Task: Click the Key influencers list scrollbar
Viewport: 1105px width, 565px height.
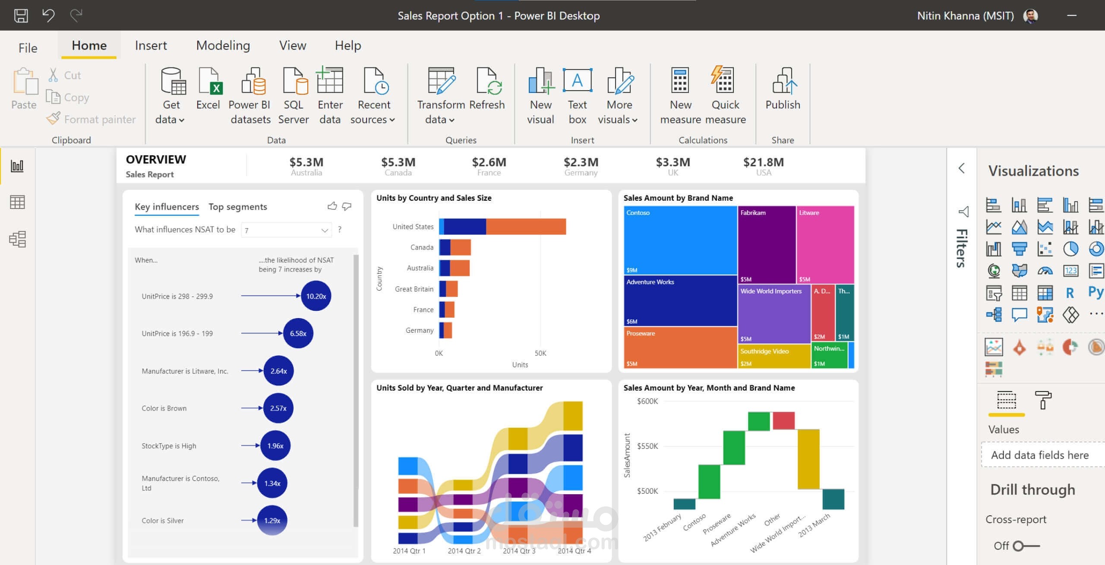Action: [x=356, y=391]
